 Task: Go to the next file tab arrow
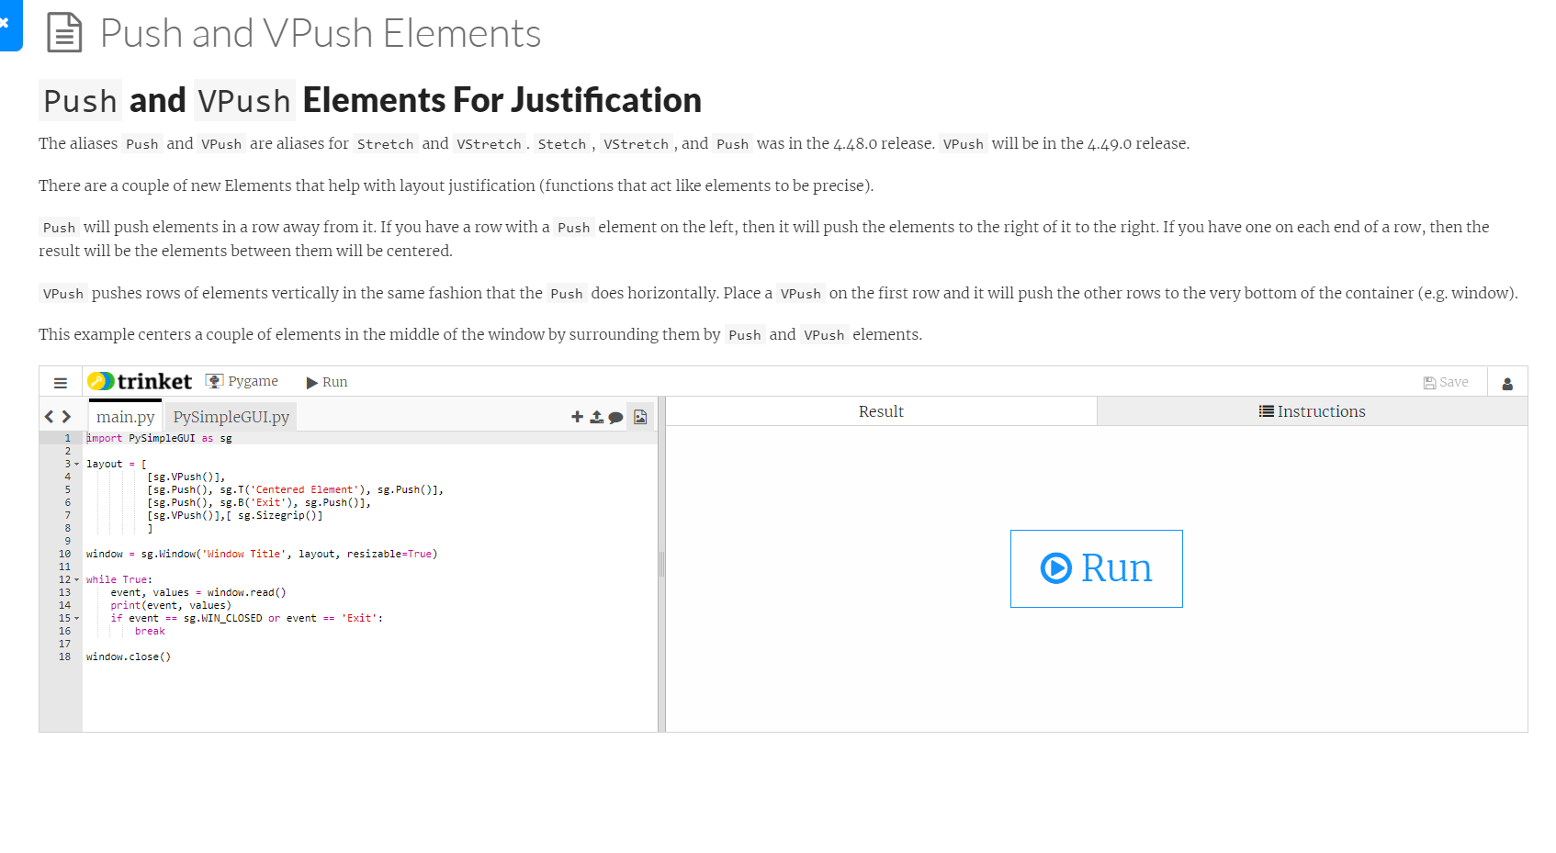(66, 417)
